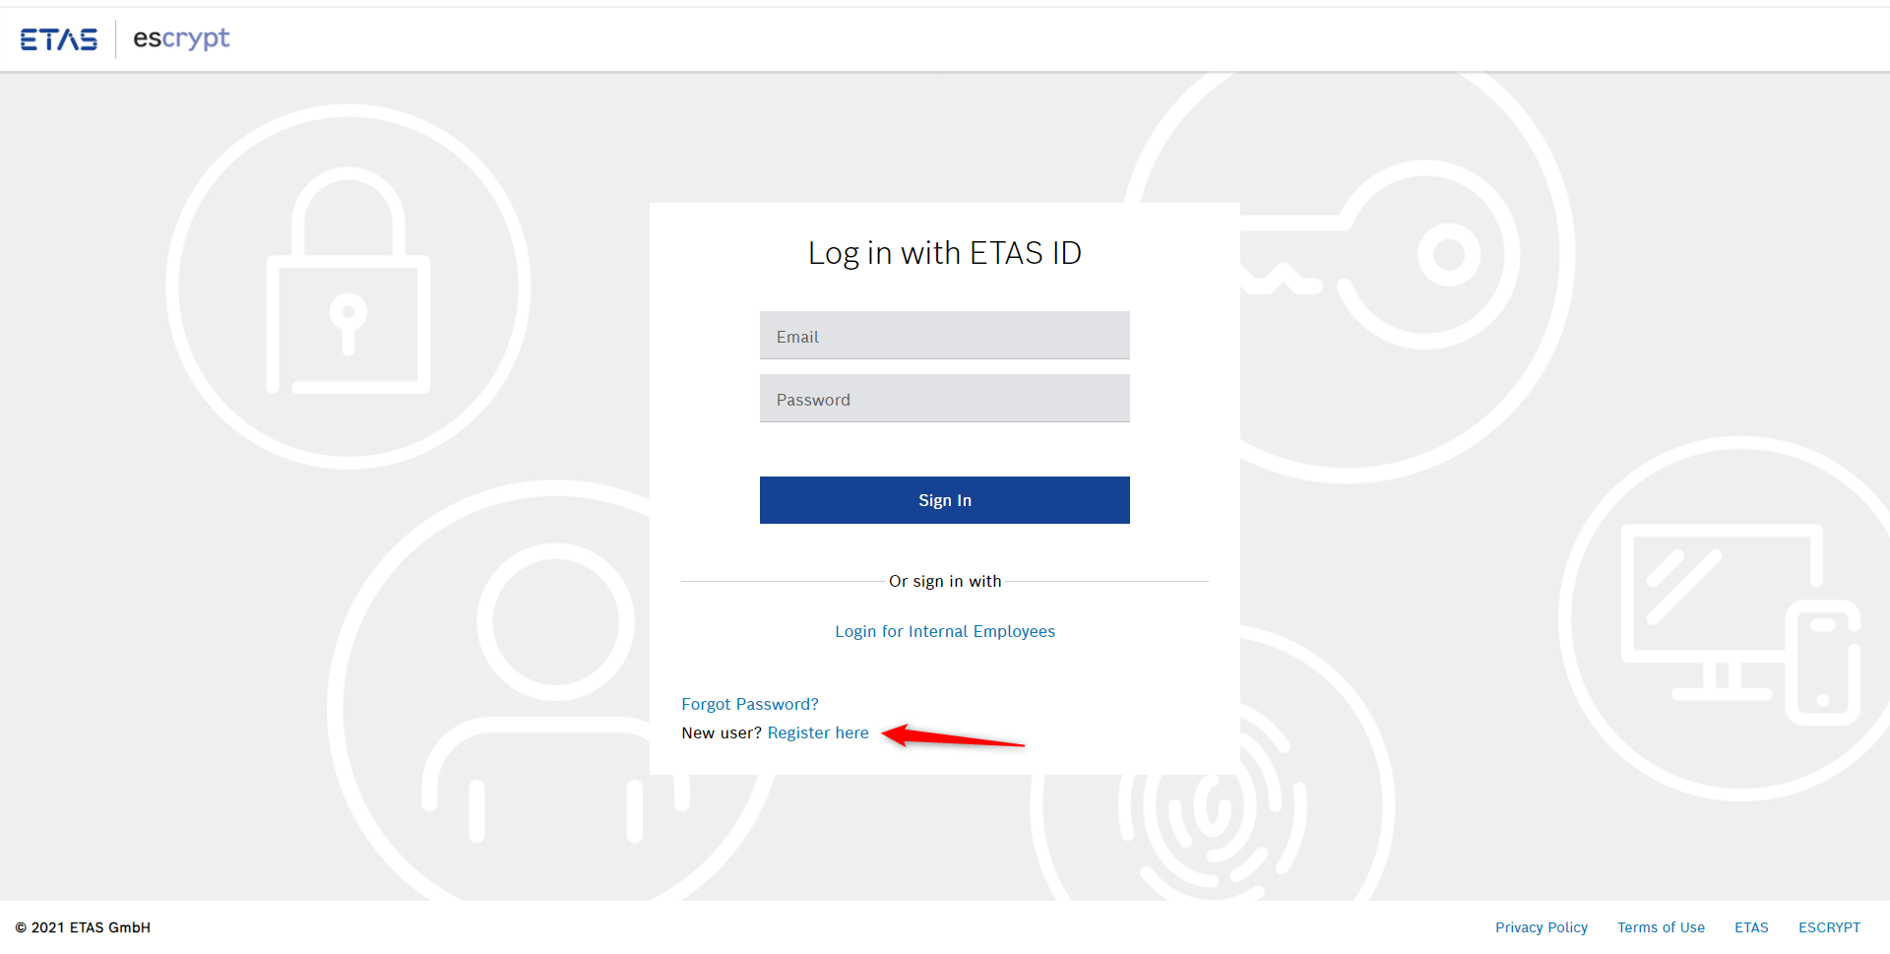Click the Log in with ETAS ID heading
This screenshot has height=954, width=1890.
[944, 253]
